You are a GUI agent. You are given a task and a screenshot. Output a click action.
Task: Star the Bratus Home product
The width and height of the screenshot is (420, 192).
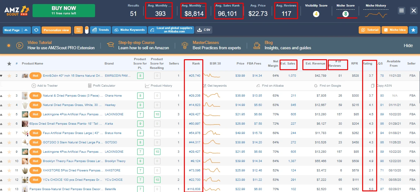tap(9, 133)
